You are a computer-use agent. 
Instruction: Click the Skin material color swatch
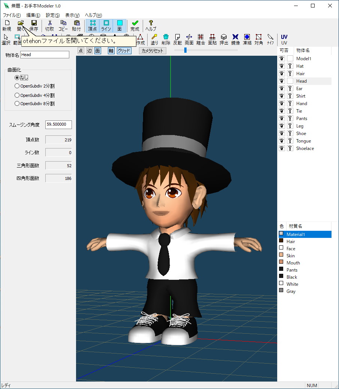pyautogui.click(x=281, y=255)
